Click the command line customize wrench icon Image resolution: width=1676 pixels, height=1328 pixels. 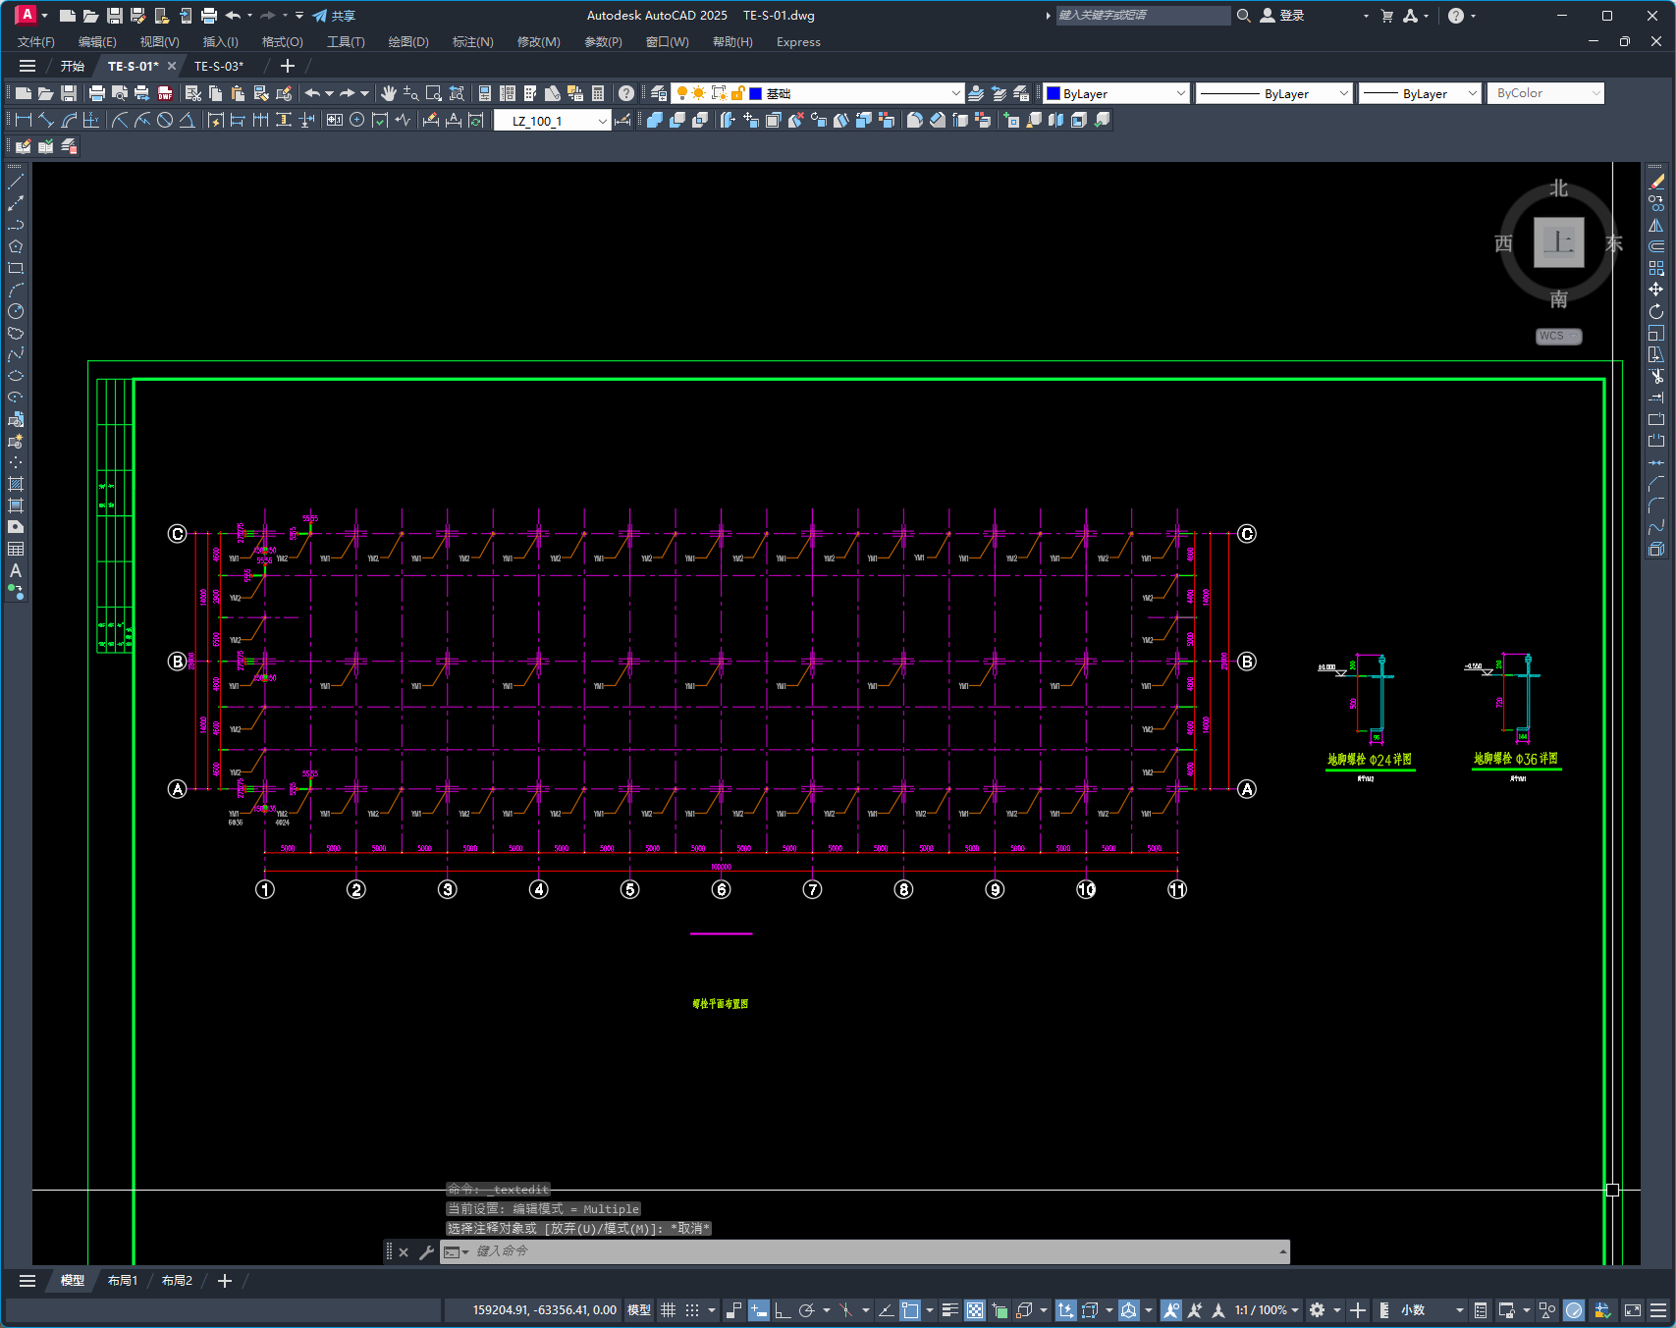(x=426, y=1251)
